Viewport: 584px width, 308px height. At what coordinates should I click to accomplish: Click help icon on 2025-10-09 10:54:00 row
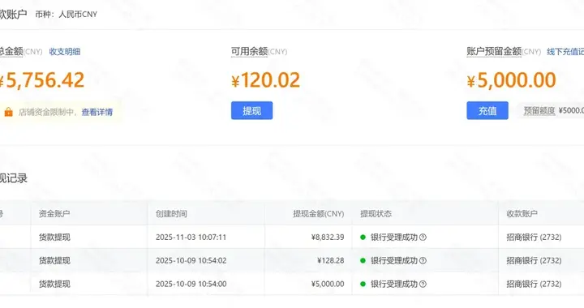(x=423, y=284)
